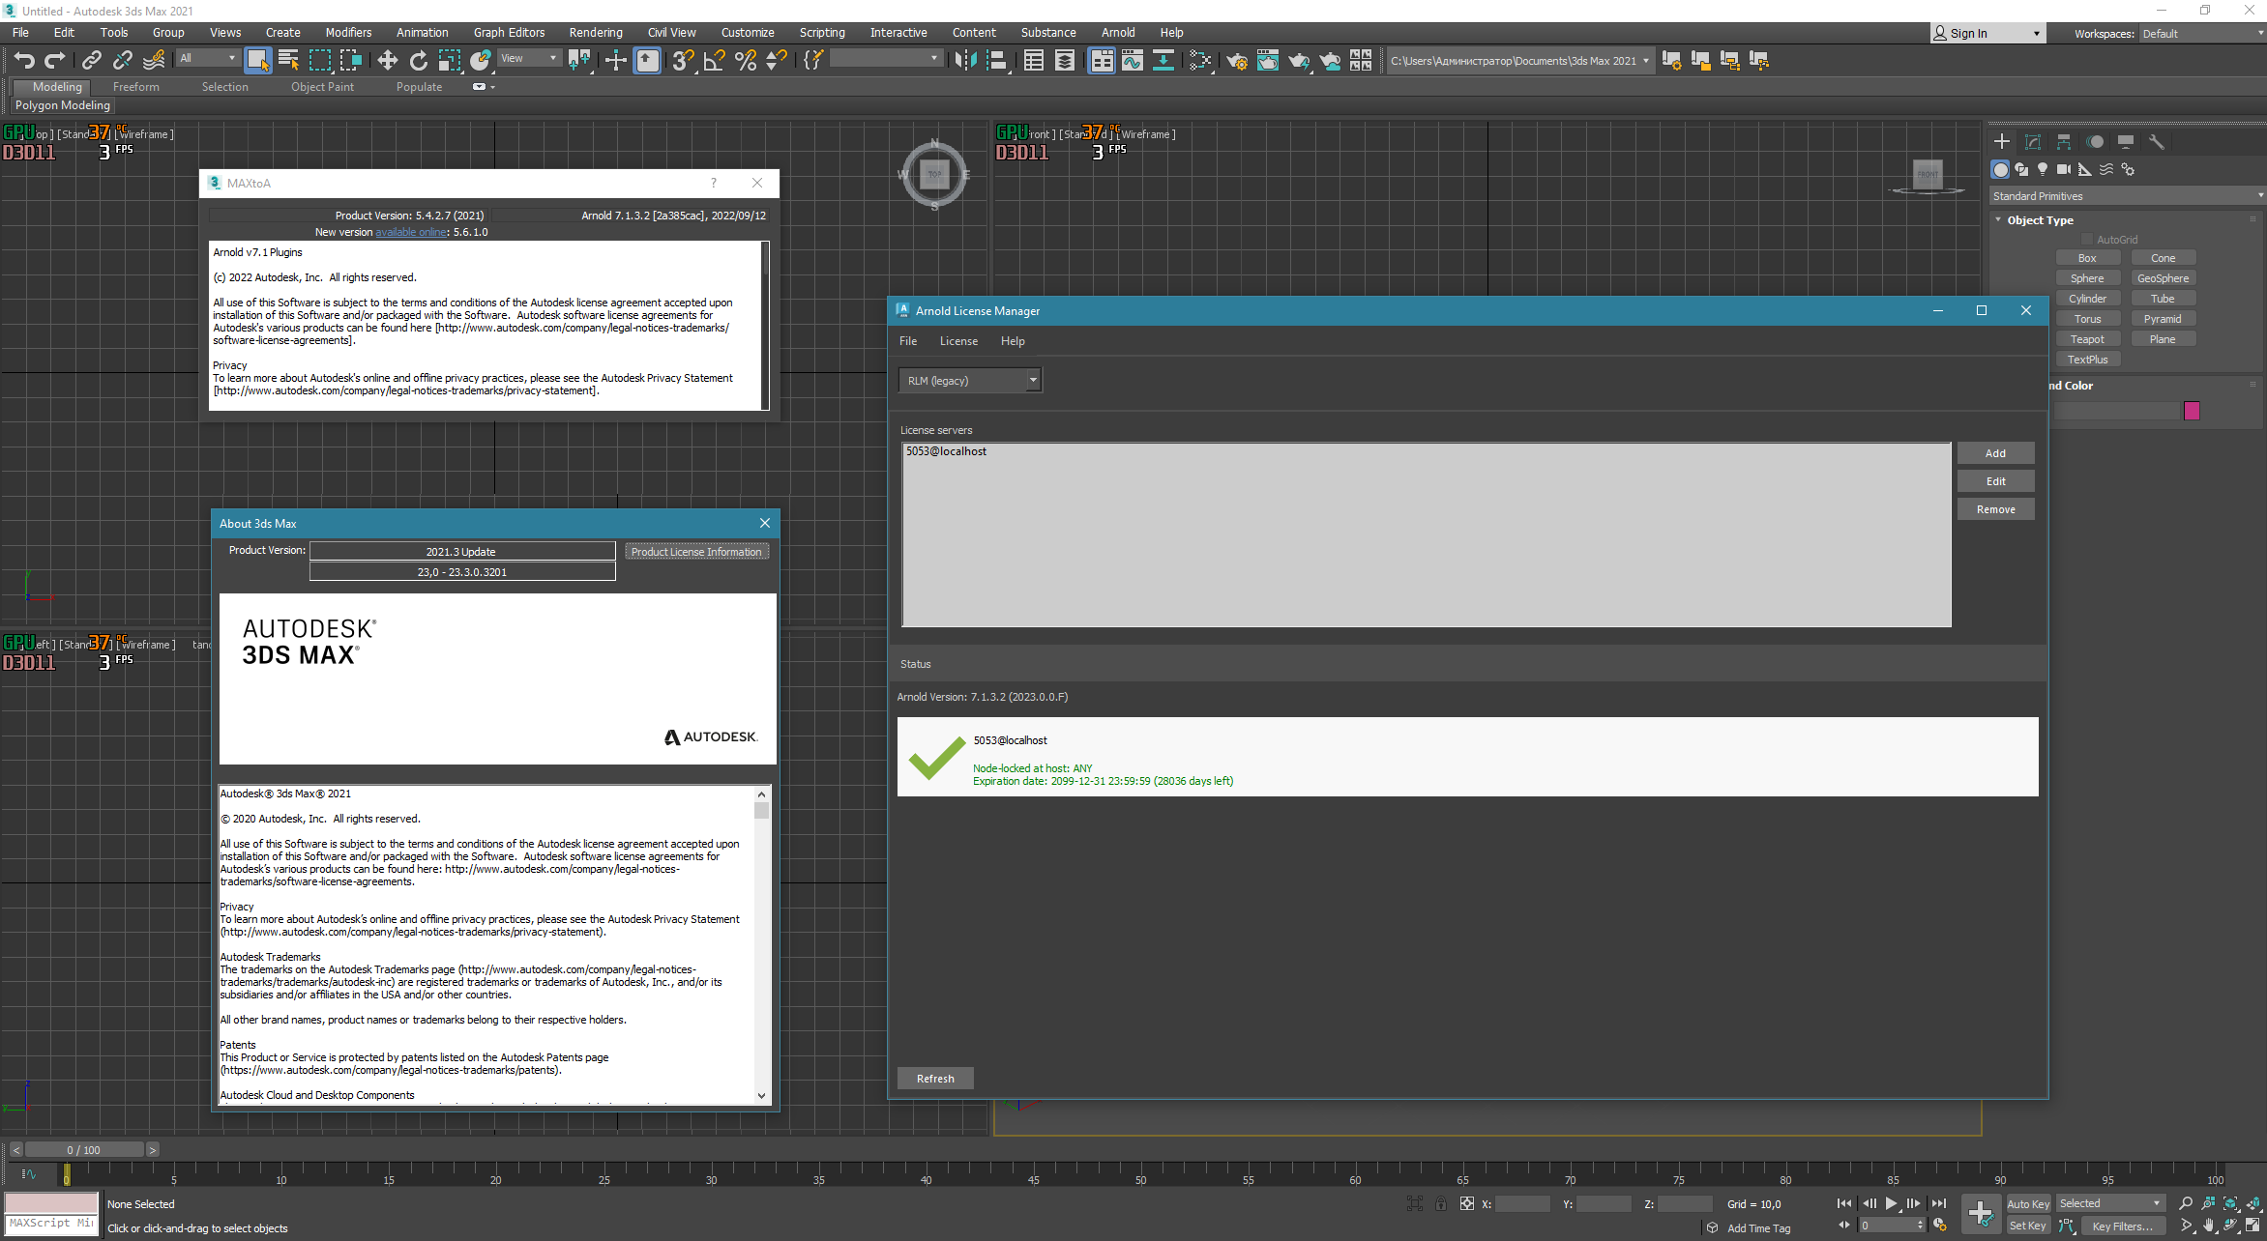The image size is (2267, 1241).
Task: Open Rendered Frame Window icon
Action: coord(1267,60)
